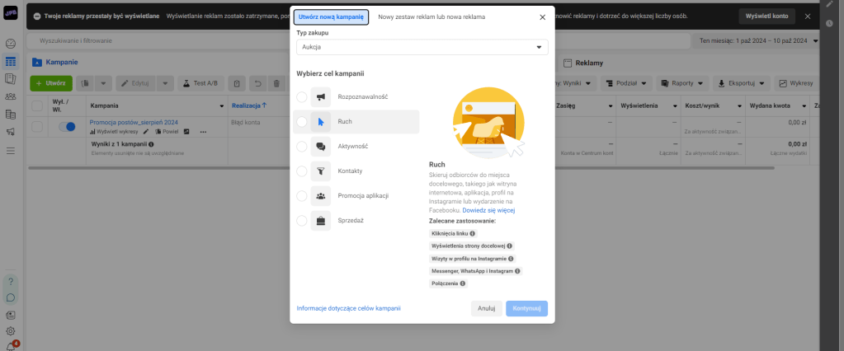Open the Eksportuj dropdown

(x=741, y=83)
